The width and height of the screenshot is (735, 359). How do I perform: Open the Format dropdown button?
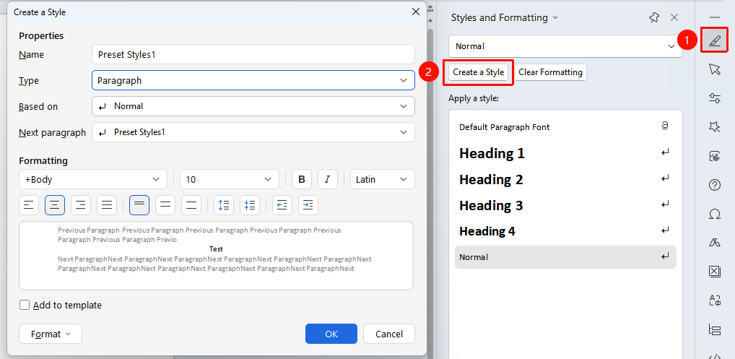tap(50, 334)
